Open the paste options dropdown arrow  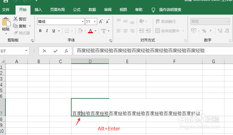6,34
